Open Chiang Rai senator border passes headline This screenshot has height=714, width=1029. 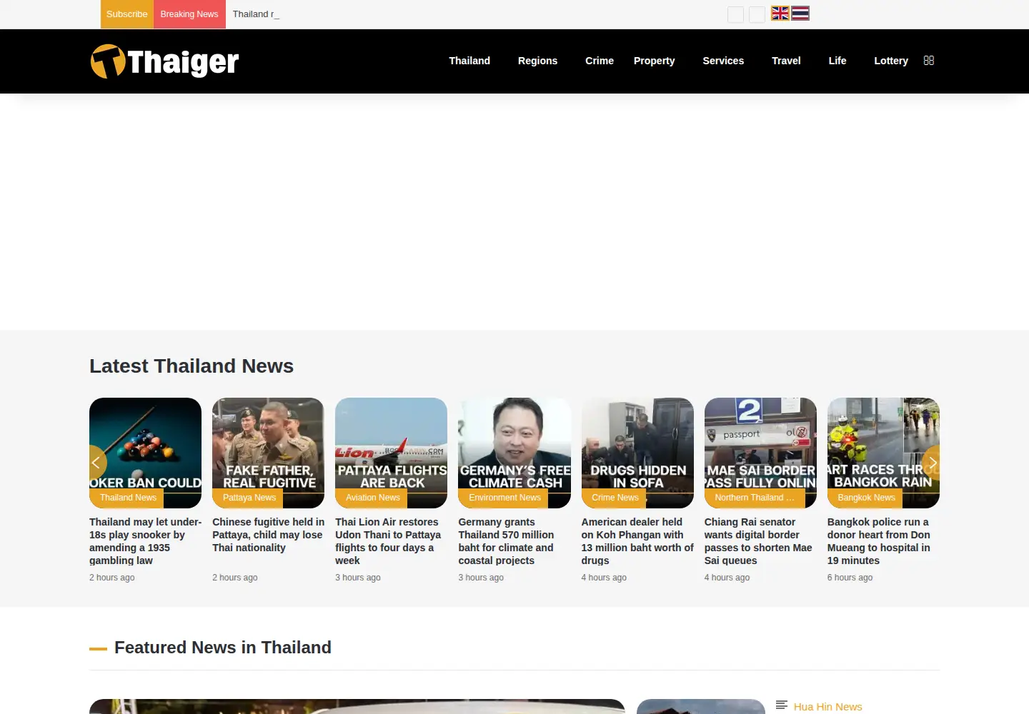click(x=758, y=541)
